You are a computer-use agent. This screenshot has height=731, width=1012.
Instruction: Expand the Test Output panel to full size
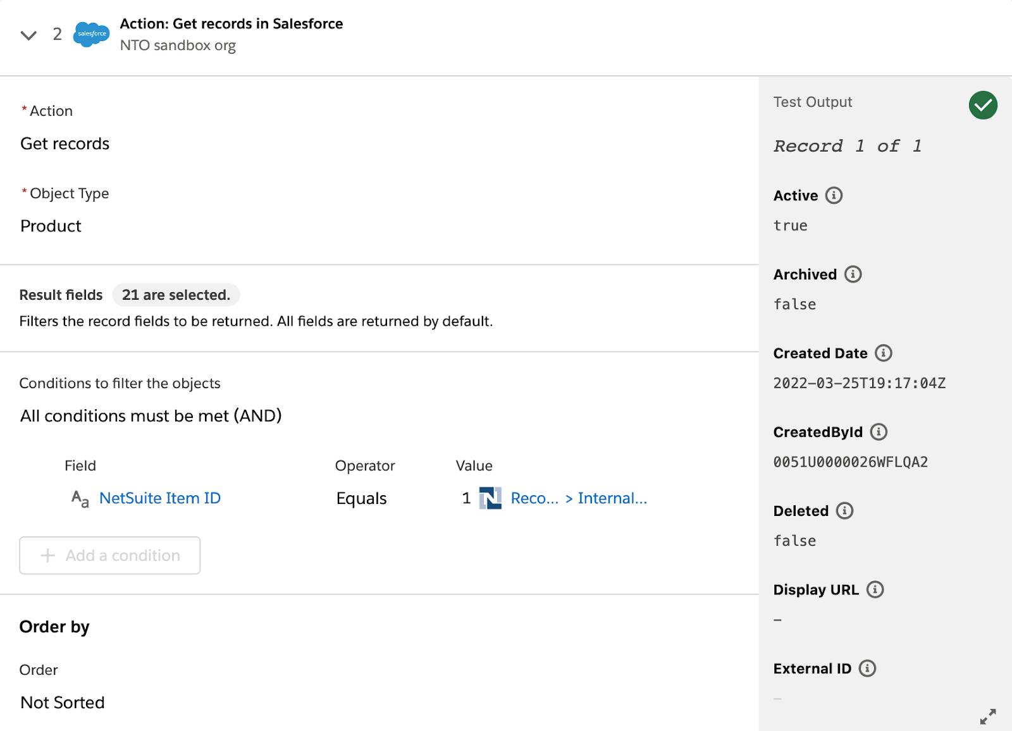(988, 716)
